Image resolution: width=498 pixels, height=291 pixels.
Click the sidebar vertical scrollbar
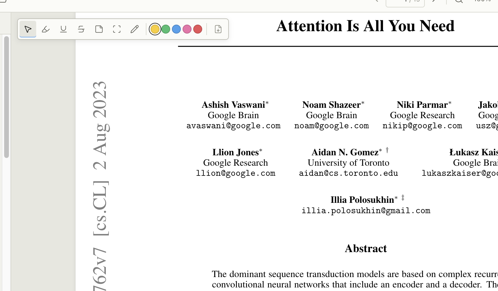pos(7,97)
